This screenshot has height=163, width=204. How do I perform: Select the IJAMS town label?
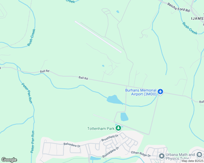click(x=197, y=18)
